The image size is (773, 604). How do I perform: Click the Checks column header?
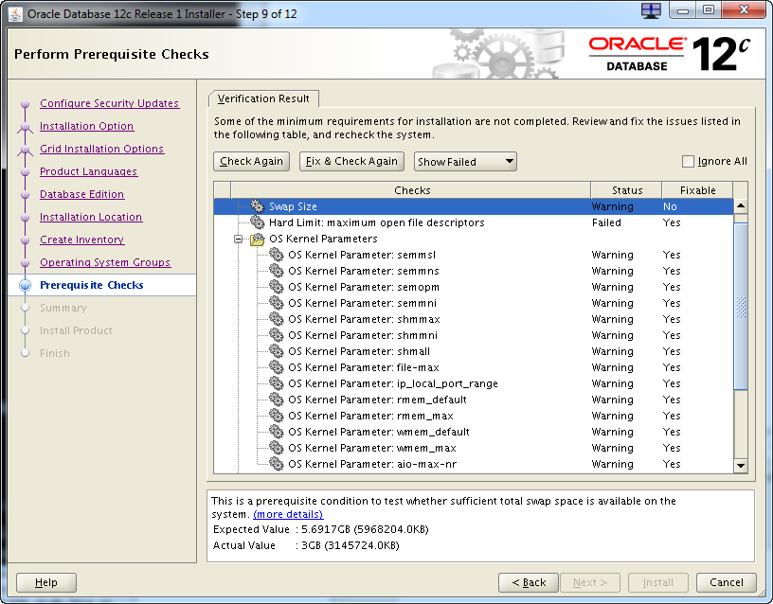pos(411,190)
